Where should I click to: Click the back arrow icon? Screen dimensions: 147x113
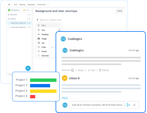tap(9, 5)
